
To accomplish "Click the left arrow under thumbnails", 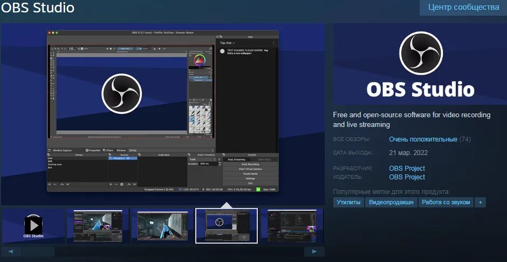I will [11, 251].
